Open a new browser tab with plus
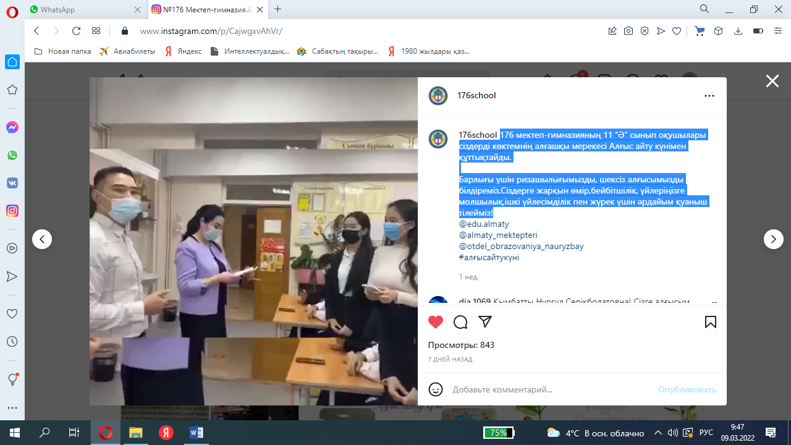The height and width of the screenshot is (445, 791). click(x=278, y=9)
